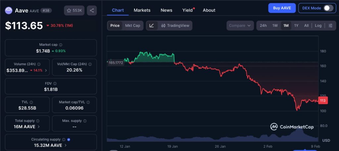The image size is (339, 151).
Task: Open the Markets tab
Action: 142,10
